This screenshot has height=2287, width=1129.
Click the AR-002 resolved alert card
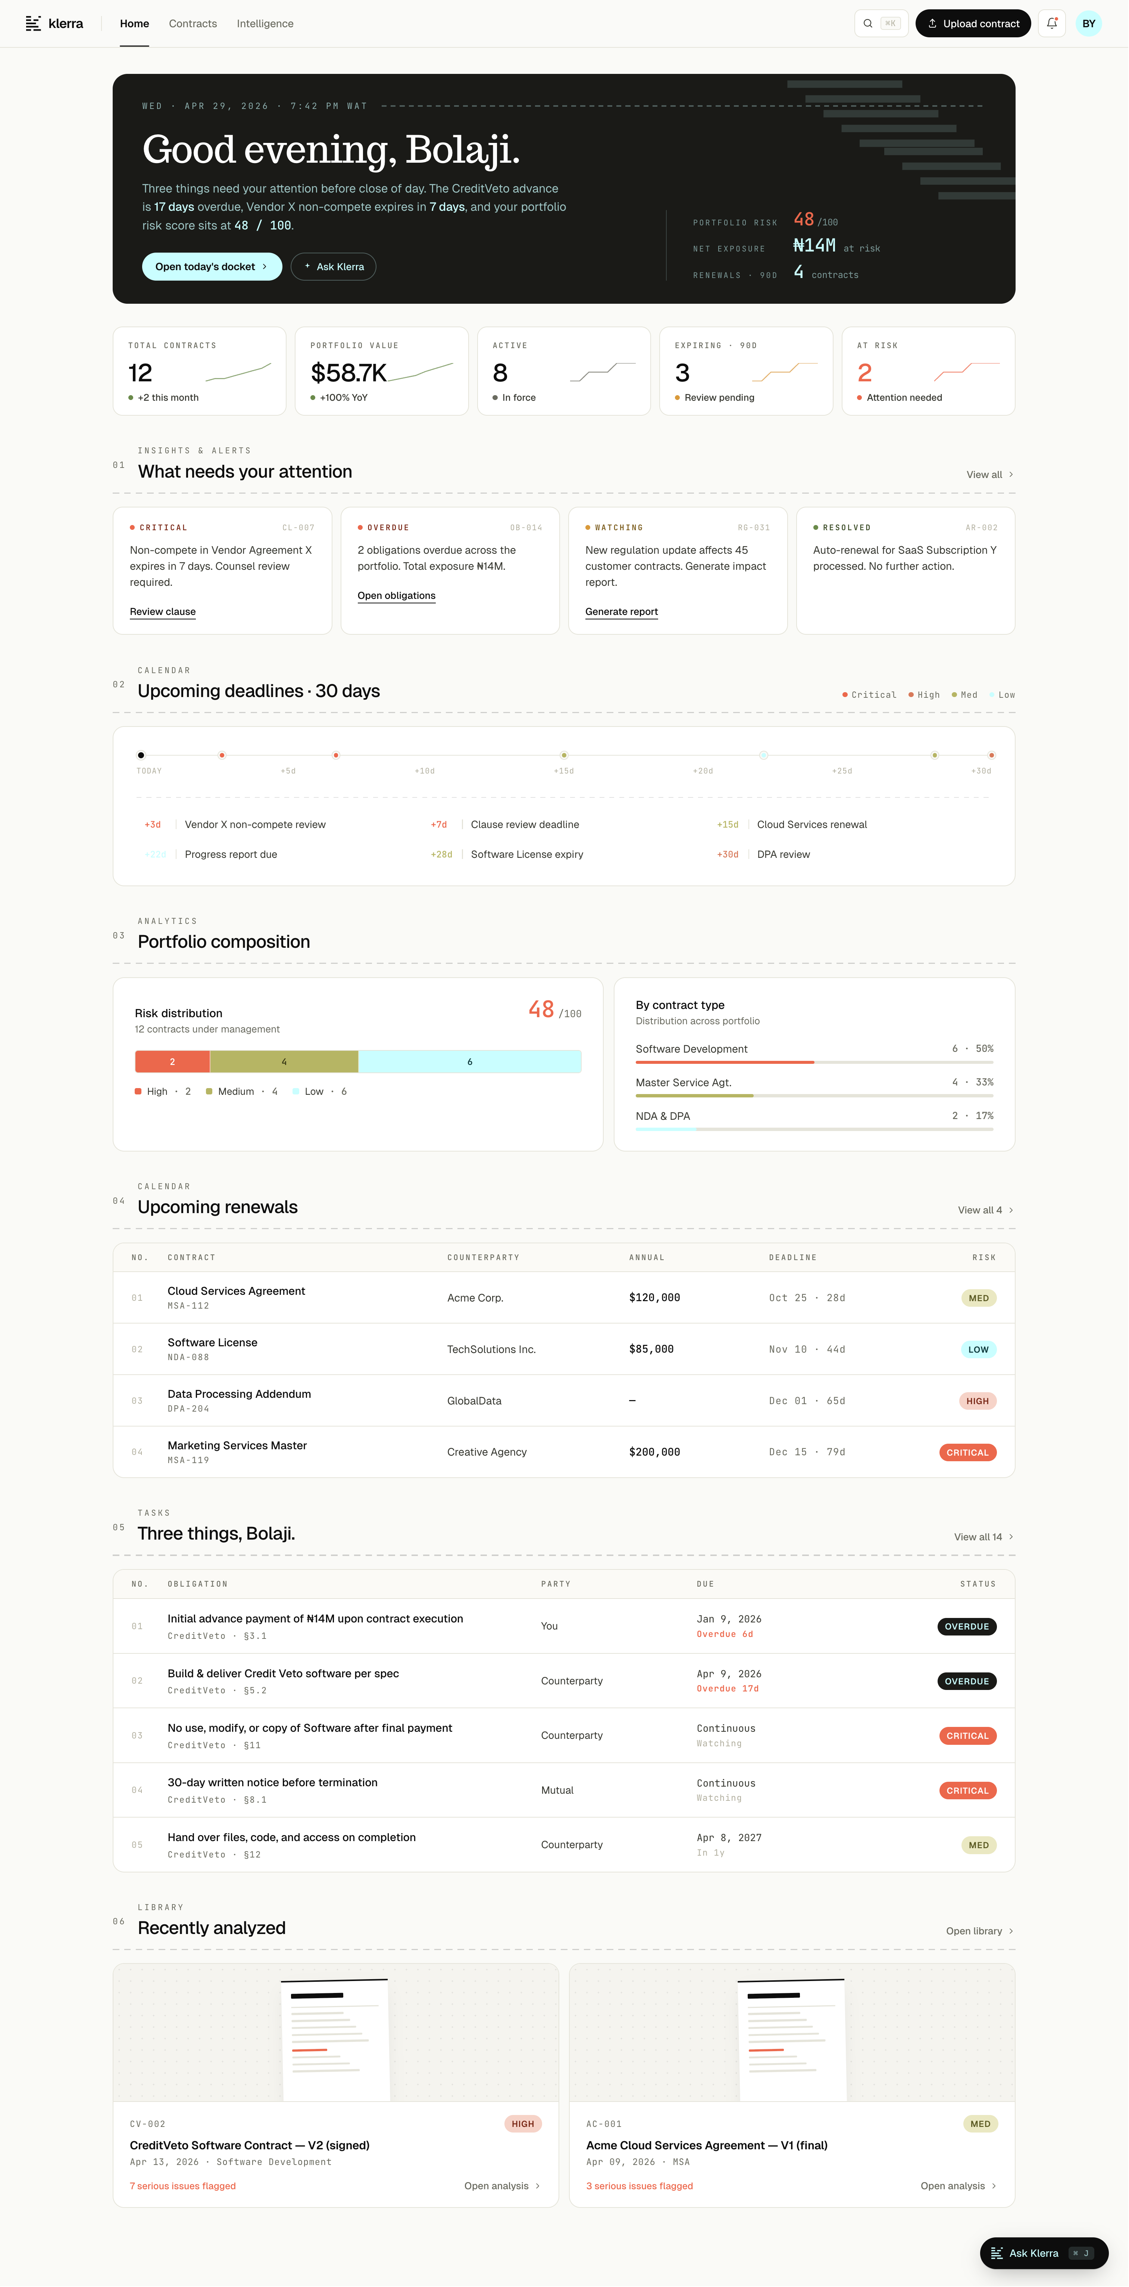coord(906,571)
